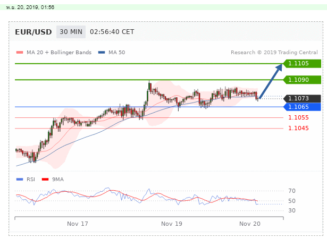This screenshot has height=238, width=327.
Task: Click the 30 MIN timeframe button
Action: coord(71,32)
